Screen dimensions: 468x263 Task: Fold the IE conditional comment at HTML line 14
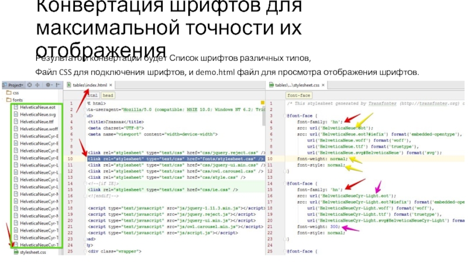pos(85,184)
